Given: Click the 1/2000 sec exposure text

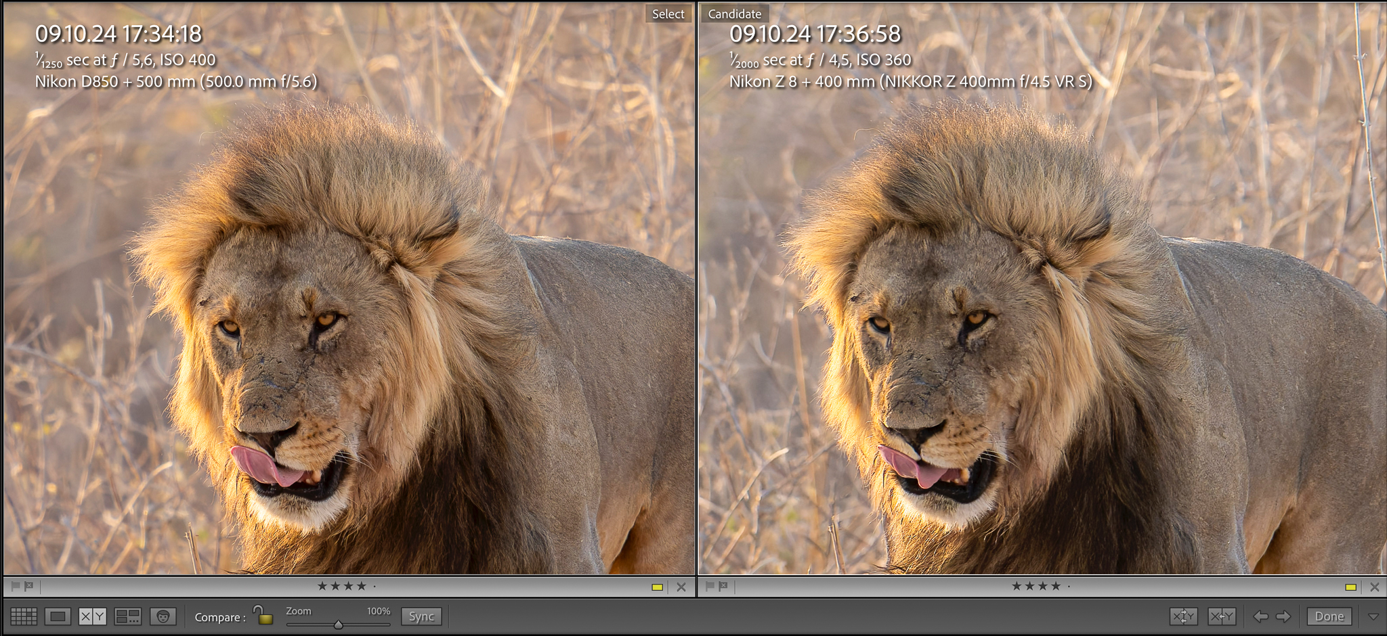Looking at the screenshot, I should [x=820, y=60].
